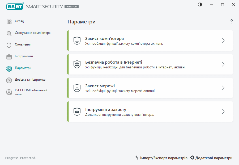Screen dimensions: 239x165
Task: Click the Огляд overview icon in the sidebar
Action: [x=9, y=21]
